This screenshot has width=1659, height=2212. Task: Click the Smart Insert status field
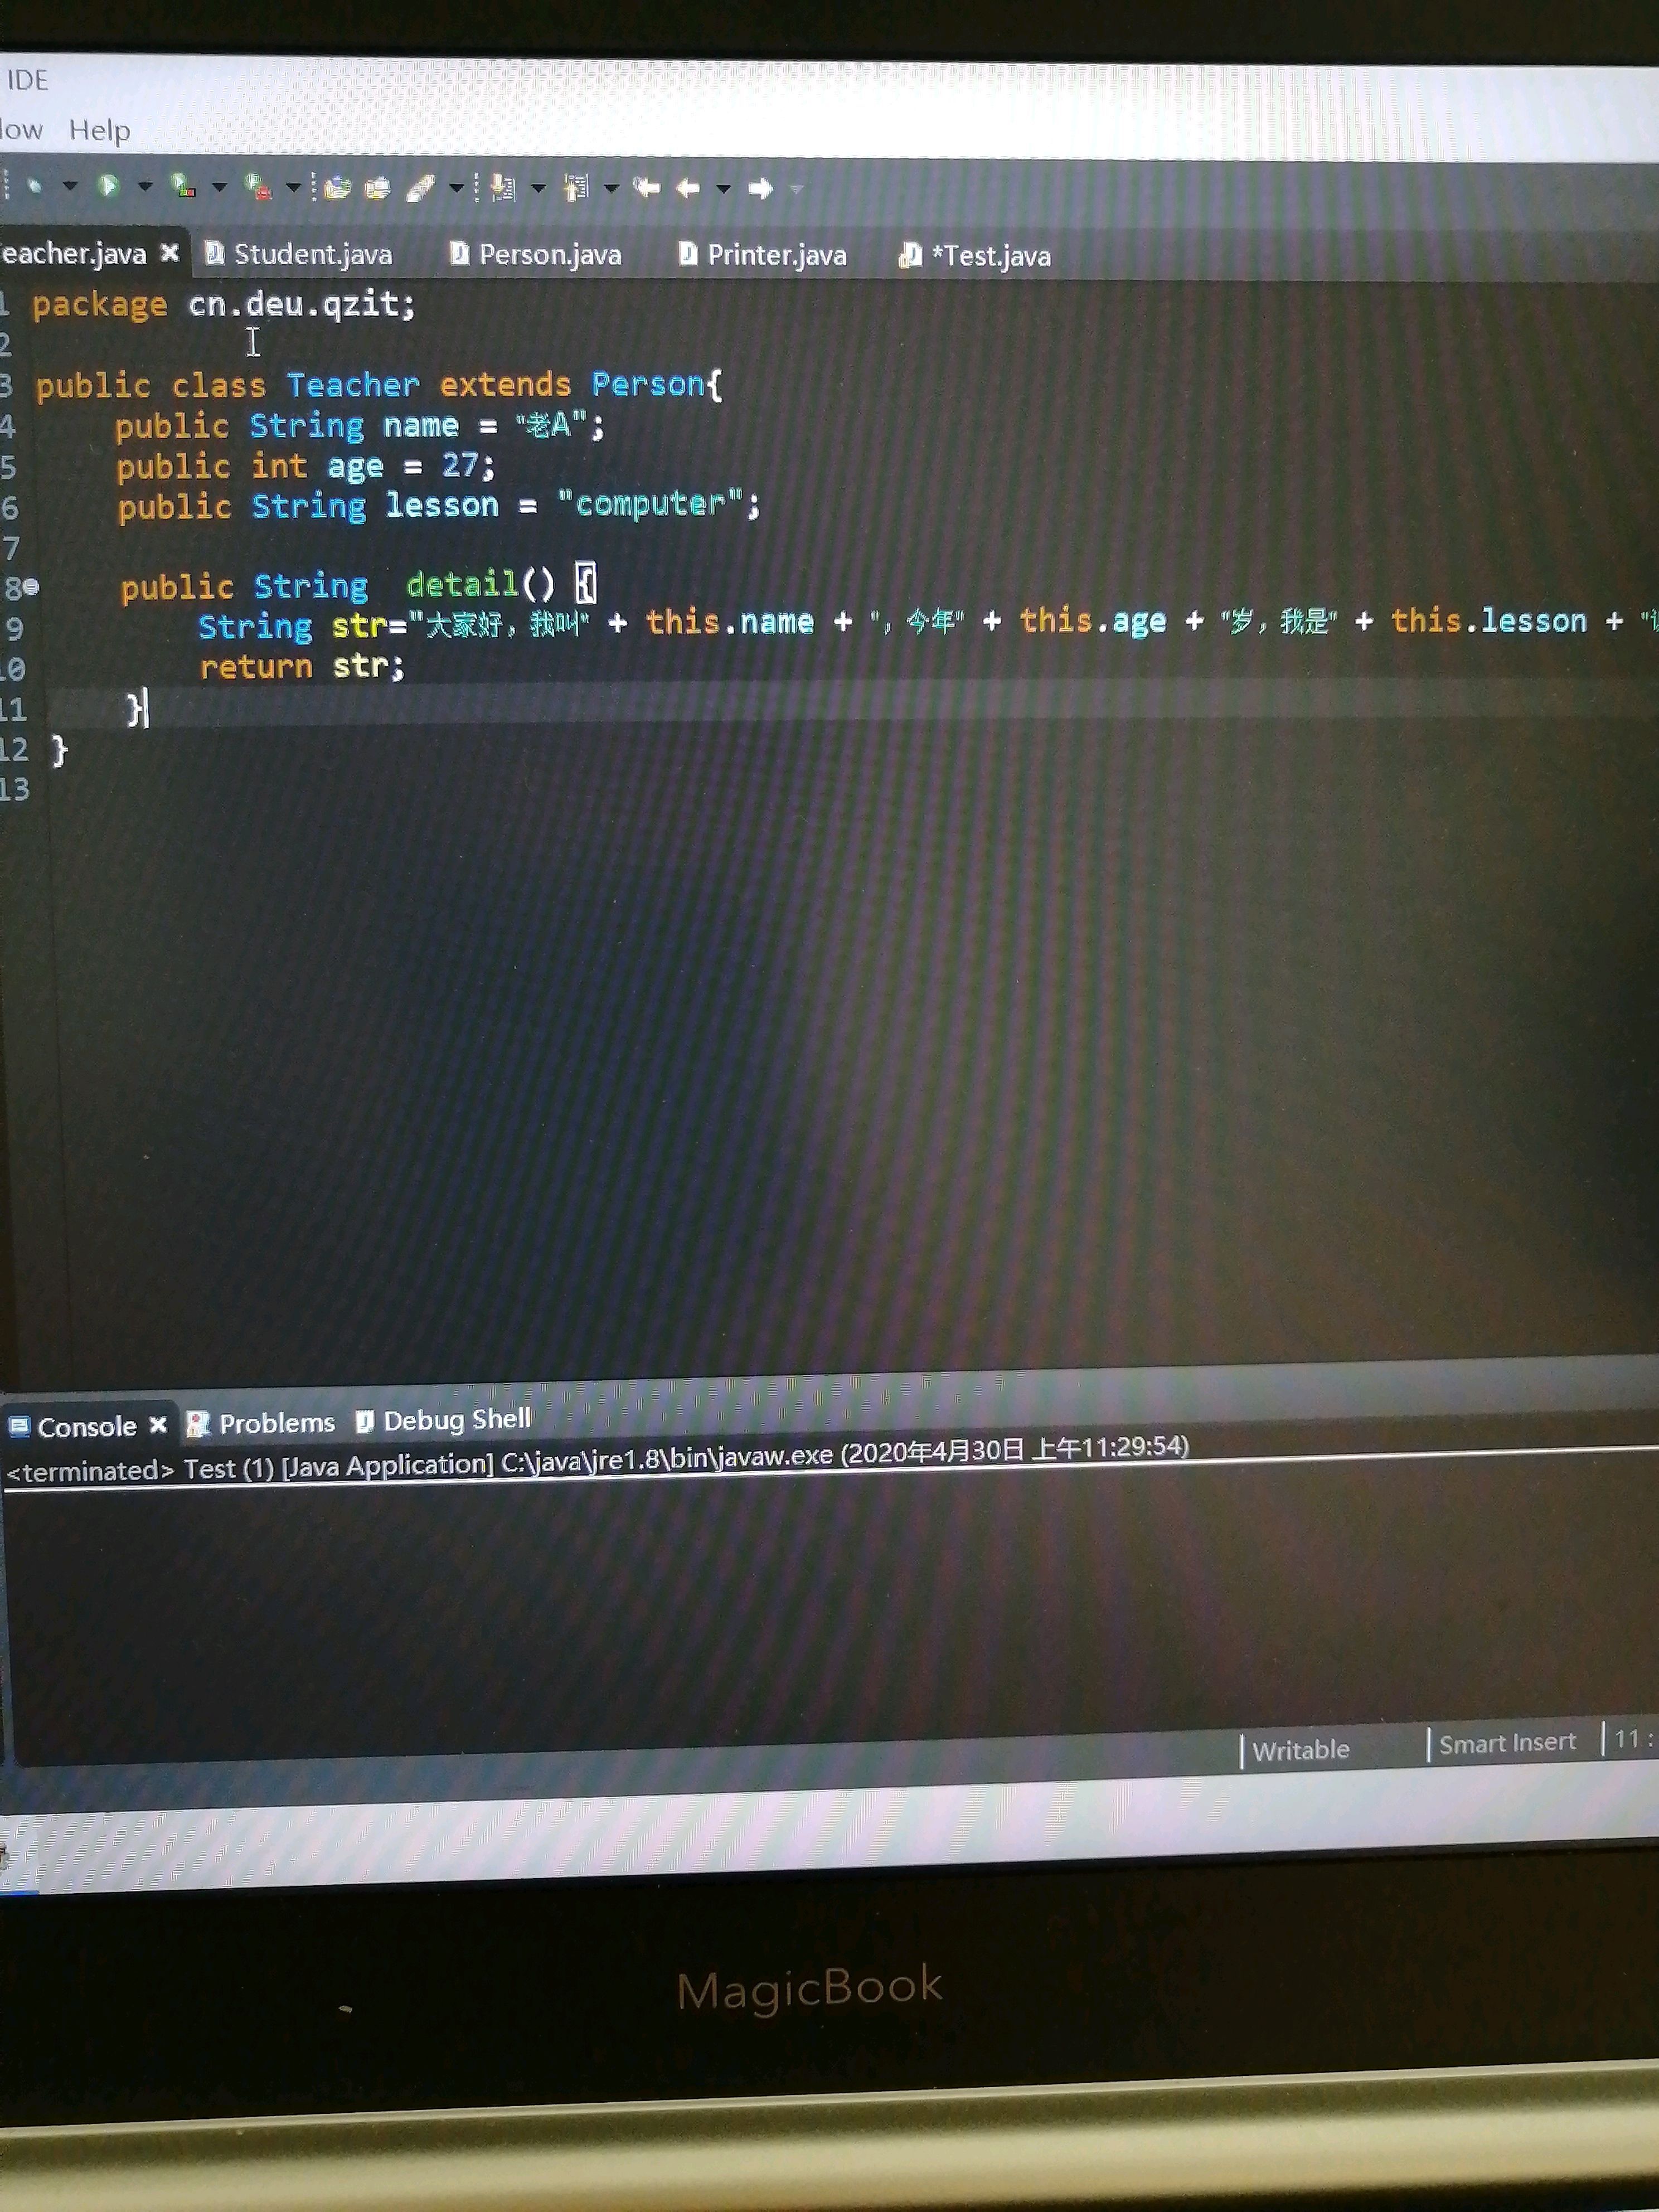click(1507, 1743)
